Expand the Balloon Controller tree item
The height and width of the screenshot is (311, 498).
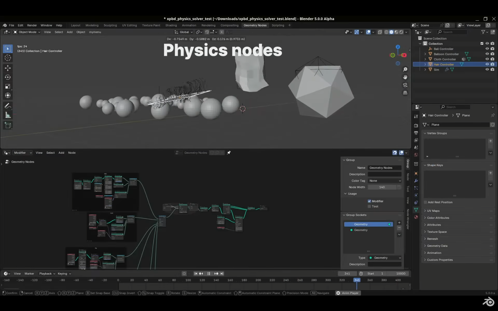(x=425, y=54)
